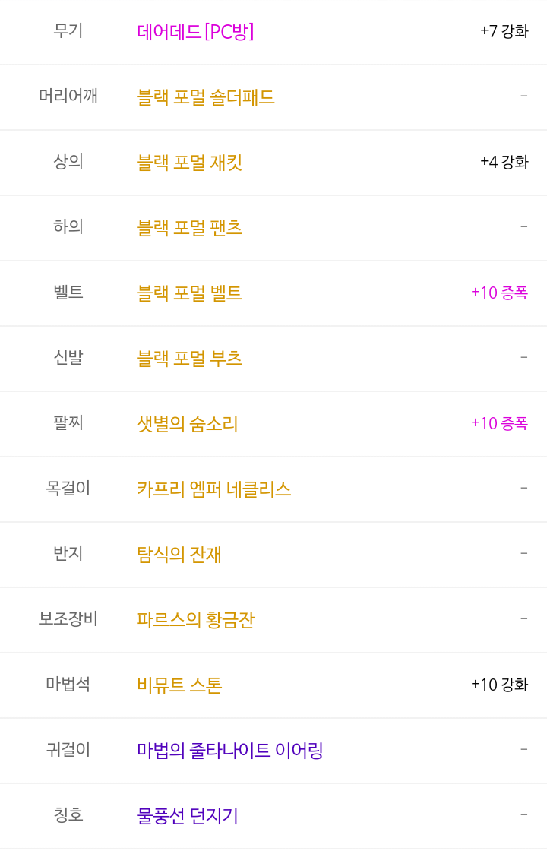Select the 블랙 포멀 벨트 item

point(189,293)
